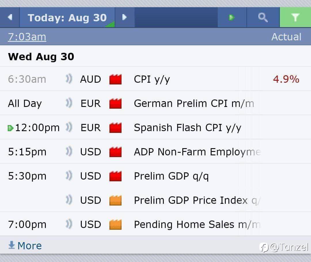Image resolution: width=311 pixels, height=262 pixels.
Task: Open Today: Aug 30 date selector
Action: [x=67, y=18]
